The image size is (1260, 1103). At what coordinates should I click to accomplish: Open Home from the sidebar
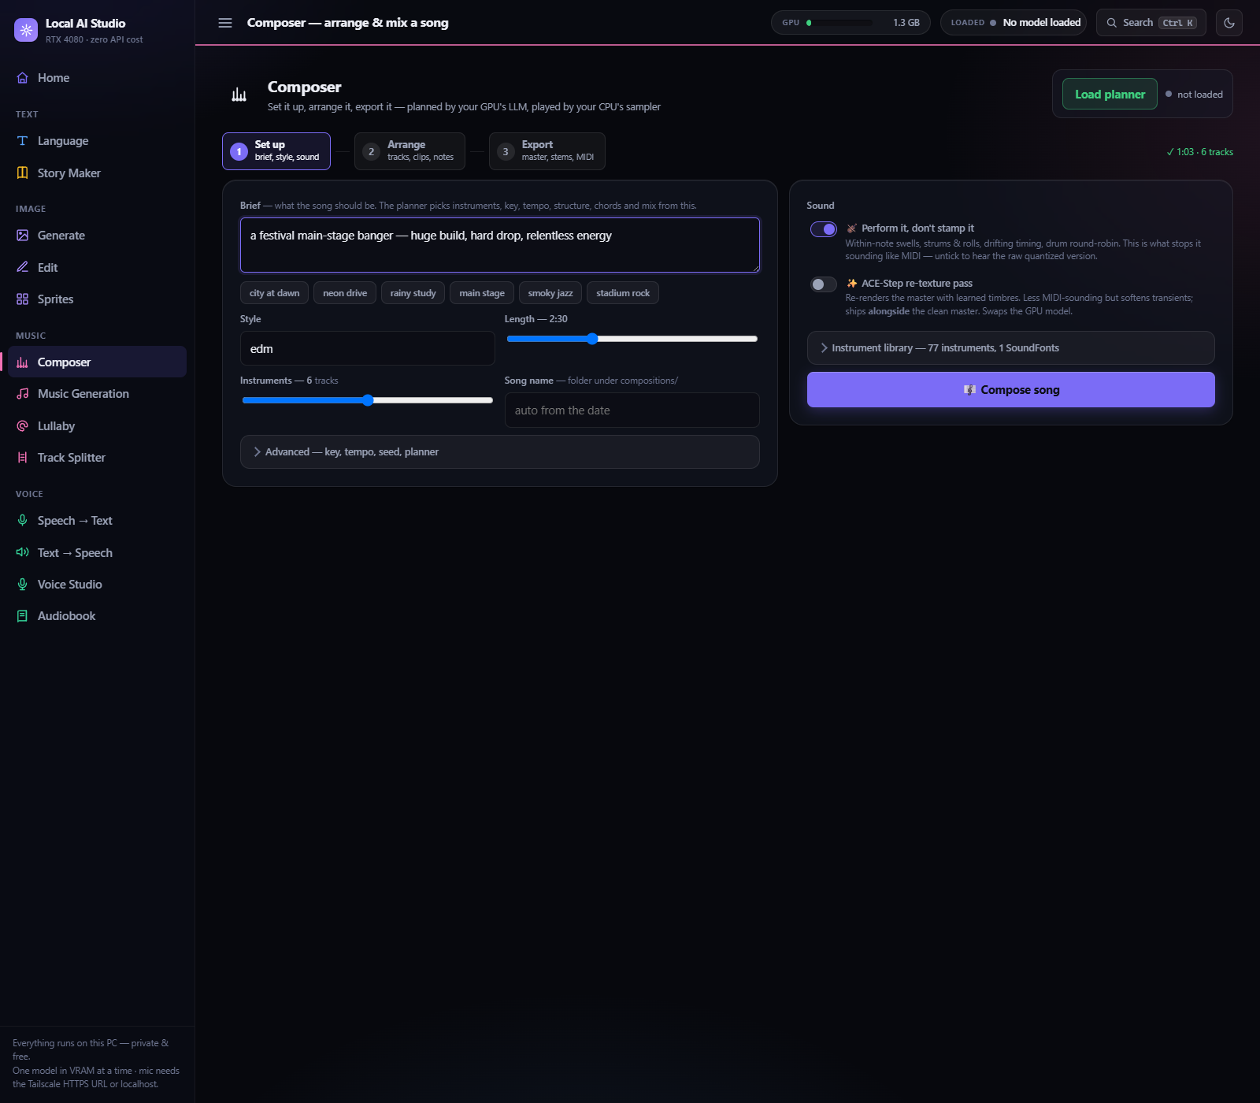[97, 78]
